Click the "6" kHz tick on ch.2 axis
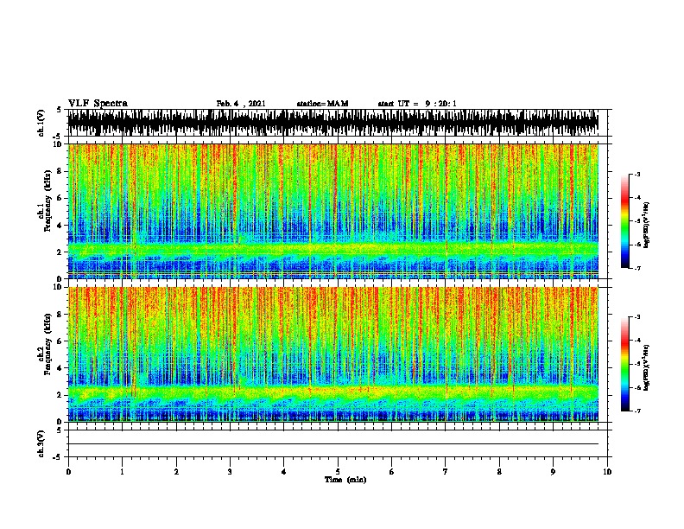Image resolution: width=684 pixels, height=529 pixels. [x=60, y=341]
